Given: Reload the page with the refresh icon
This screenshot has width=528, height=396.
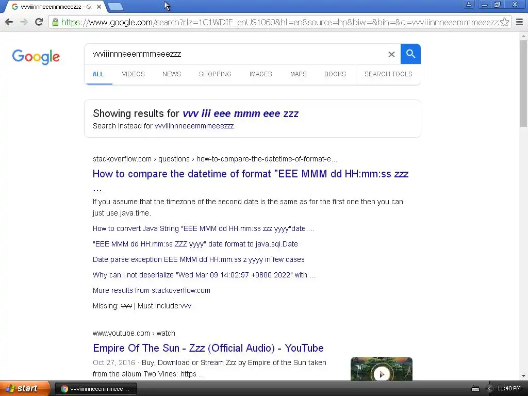Looking at the screenshot, I should pyautogui.click(x=39, y=22).
